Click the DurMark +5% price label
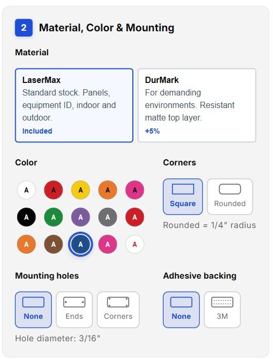 pos(152,131)
